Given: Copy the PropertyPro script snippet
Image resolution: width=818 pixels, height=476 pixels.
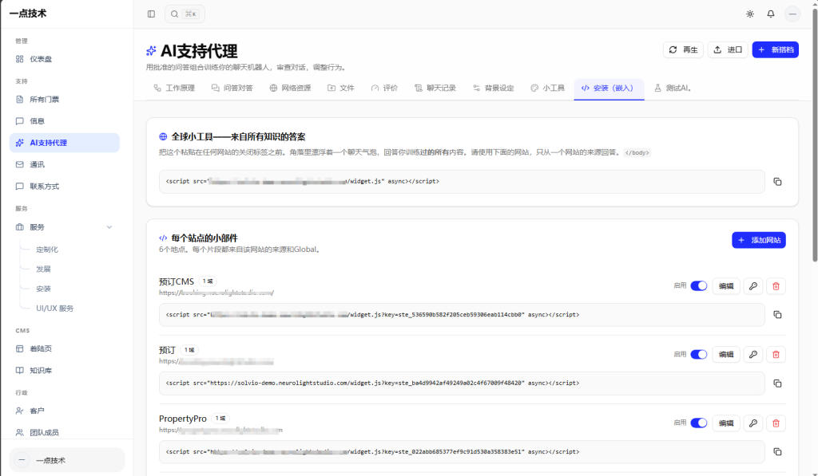Looking at the screenshot, I should [777, 451].
